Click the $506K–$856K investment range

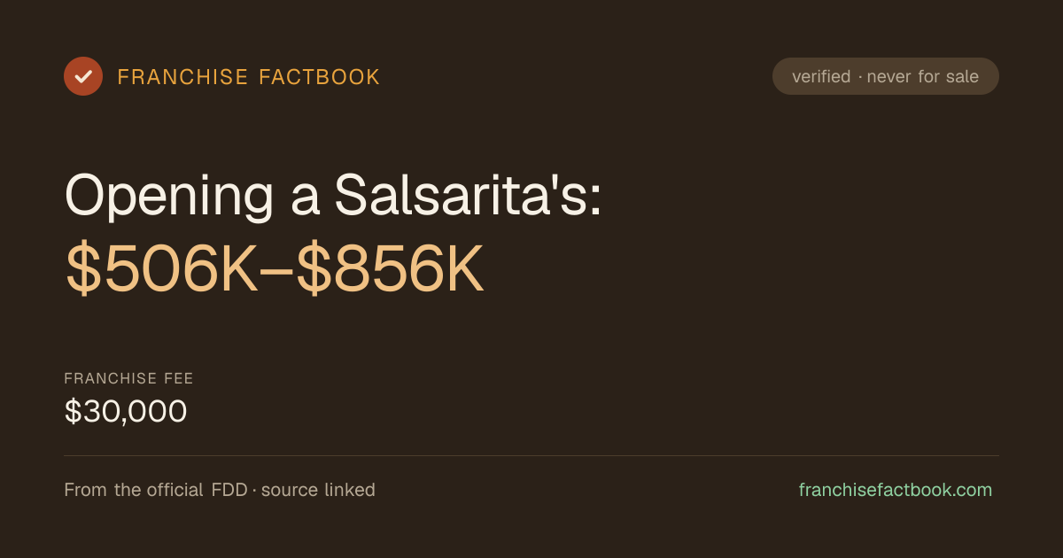[x=275, y=271]
